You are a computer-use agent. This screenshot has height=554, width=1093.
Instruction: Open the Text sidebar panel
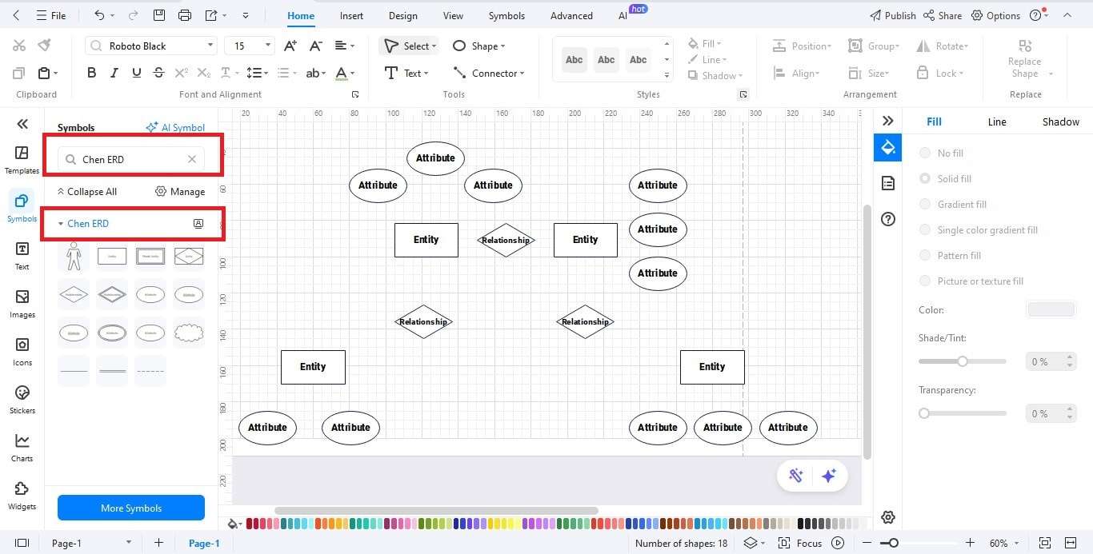pos(22,256)
